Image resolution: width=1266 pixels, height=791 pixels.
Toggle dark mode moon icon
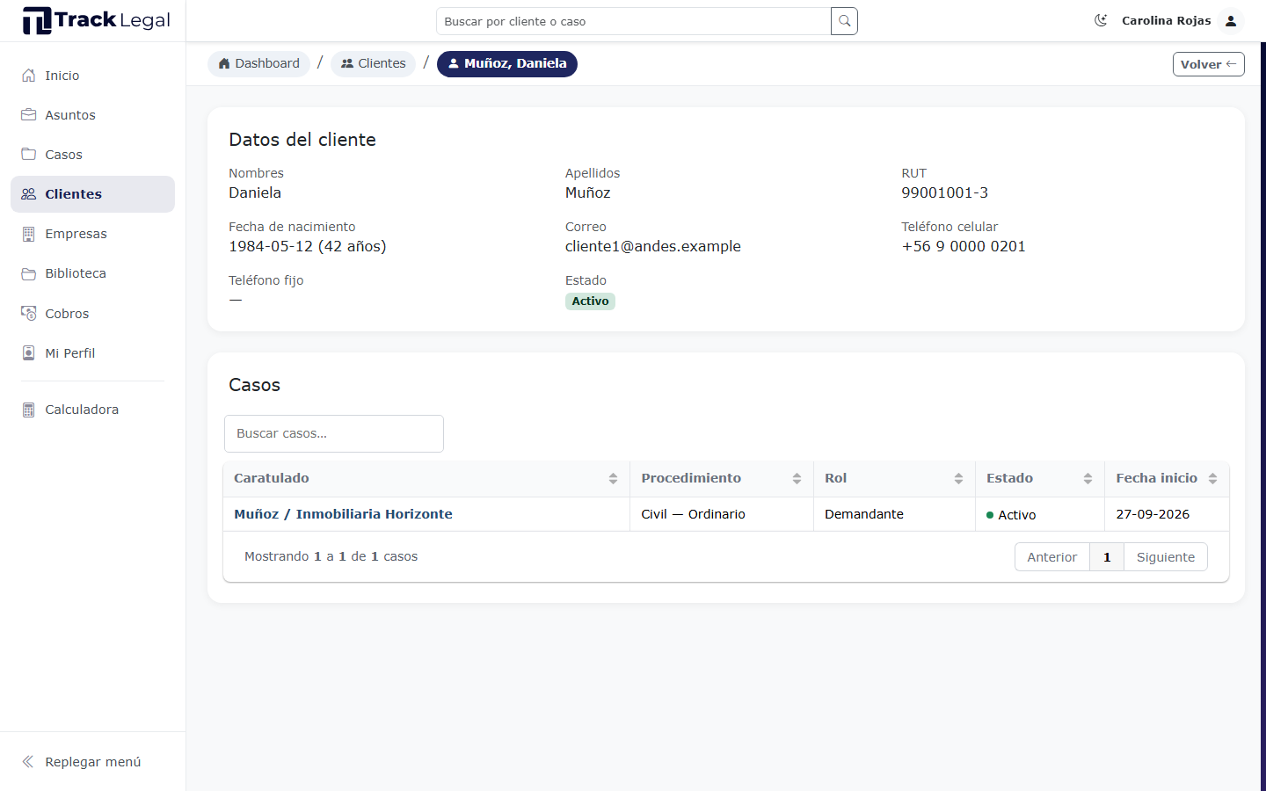coord(1101,20)
